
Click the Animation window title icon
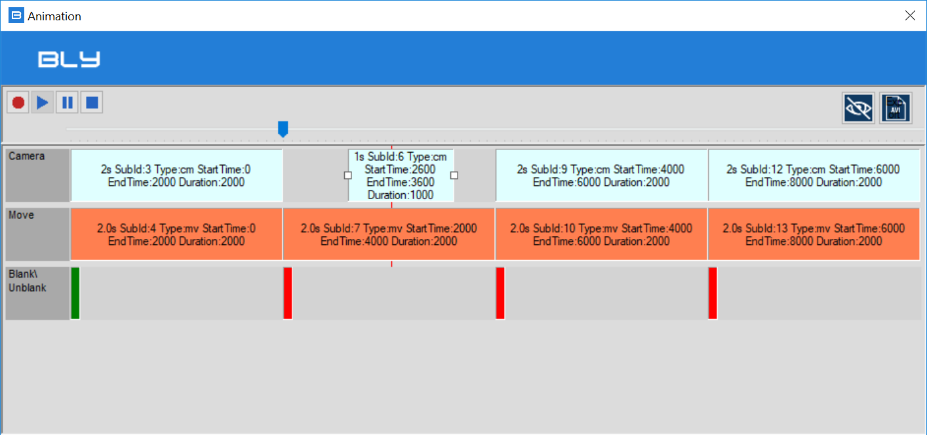(x=16, y=16)
